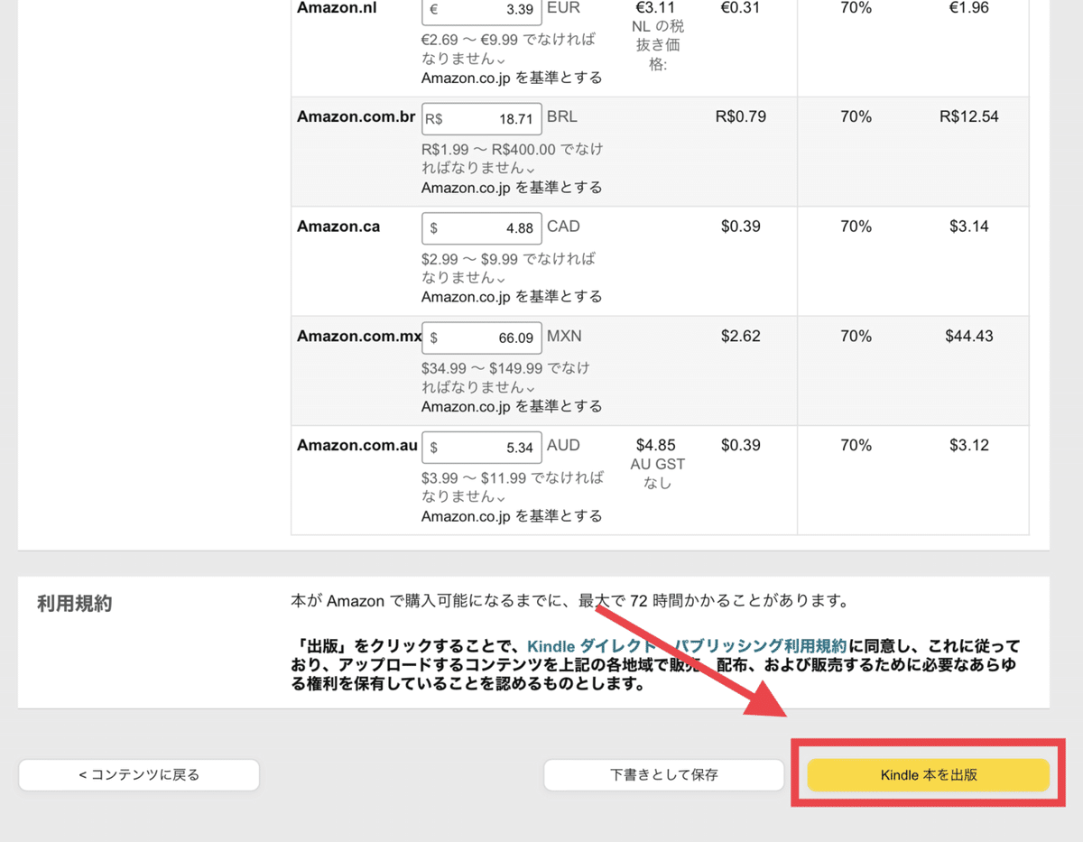Click royalty value $3.12
This screenshot has width=1083, height=842.
click(x=969, y=446)
